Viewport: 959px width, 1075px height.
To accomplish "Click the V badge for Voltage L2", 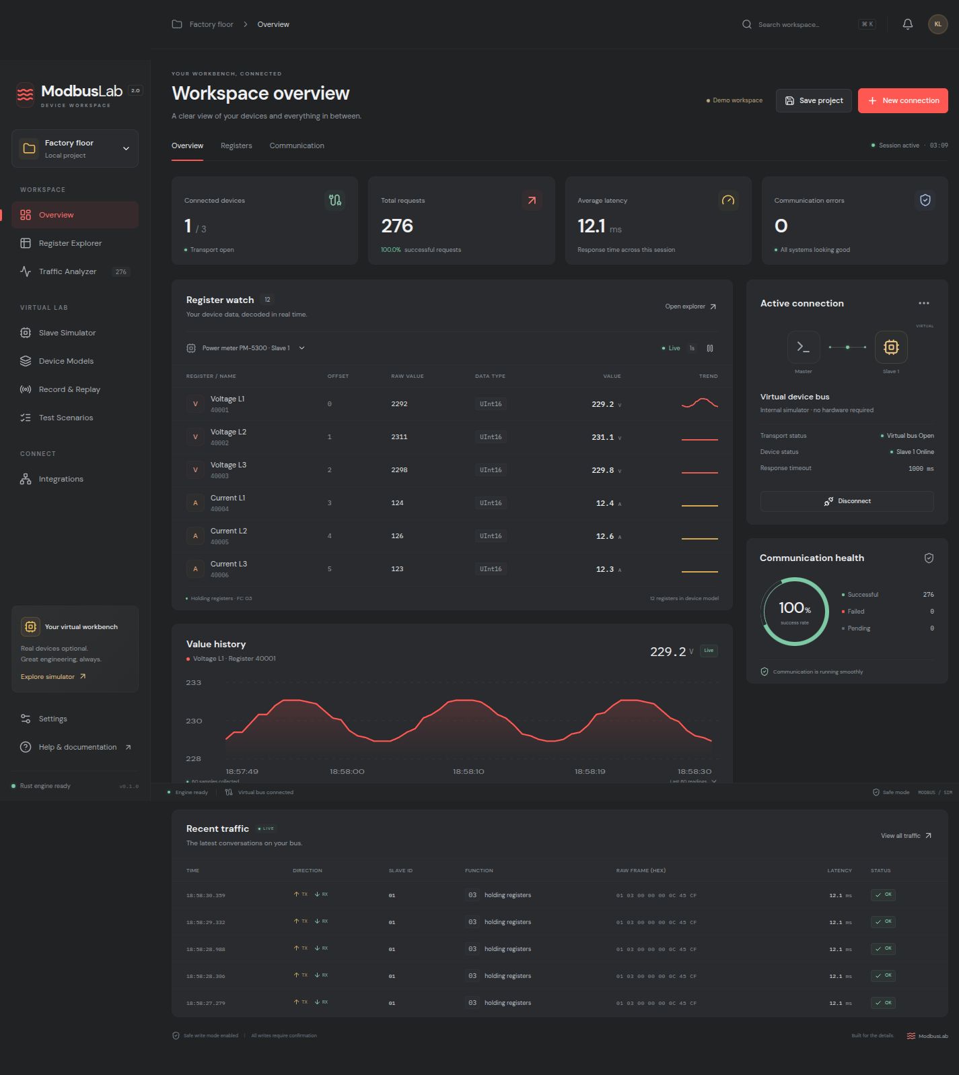I will [195, 437].
